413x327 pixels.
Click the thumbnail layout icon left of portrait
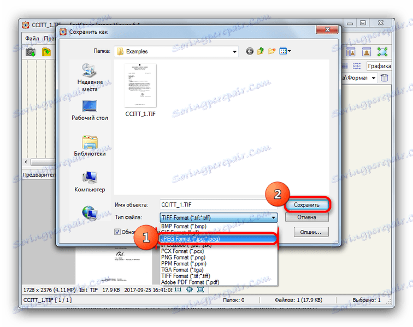click(351, 52)
